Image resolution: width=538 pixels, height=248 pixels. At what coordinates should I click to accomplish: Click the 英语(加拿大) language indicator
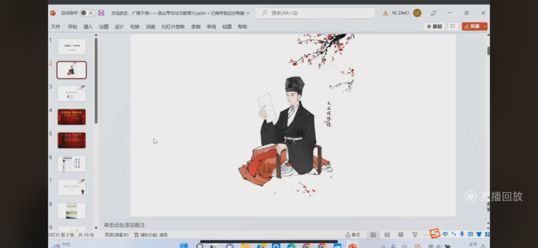pos(117,235)
